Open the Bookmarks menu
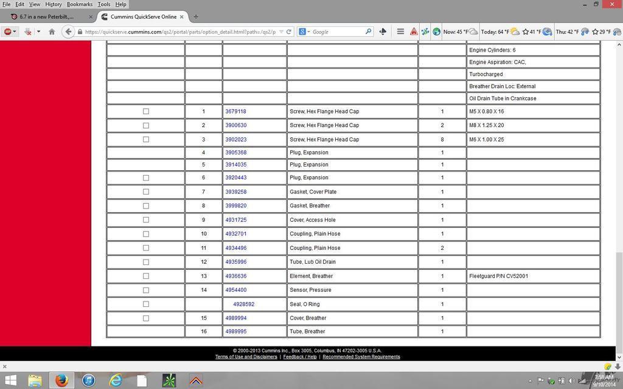 (80, 4)
